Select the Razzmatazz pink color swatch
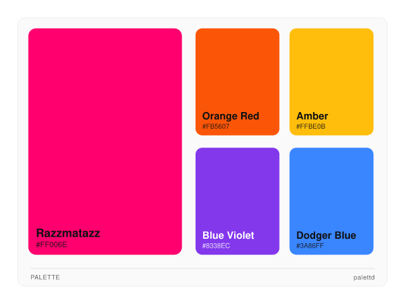 pyautogui.click(x=105, y=127)
